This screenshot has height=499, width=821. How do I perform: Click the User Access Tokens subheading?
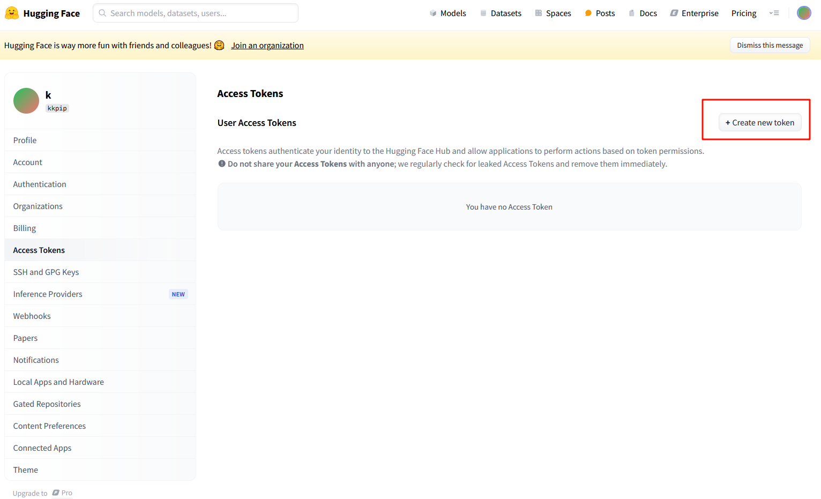[x=257, y=123]
